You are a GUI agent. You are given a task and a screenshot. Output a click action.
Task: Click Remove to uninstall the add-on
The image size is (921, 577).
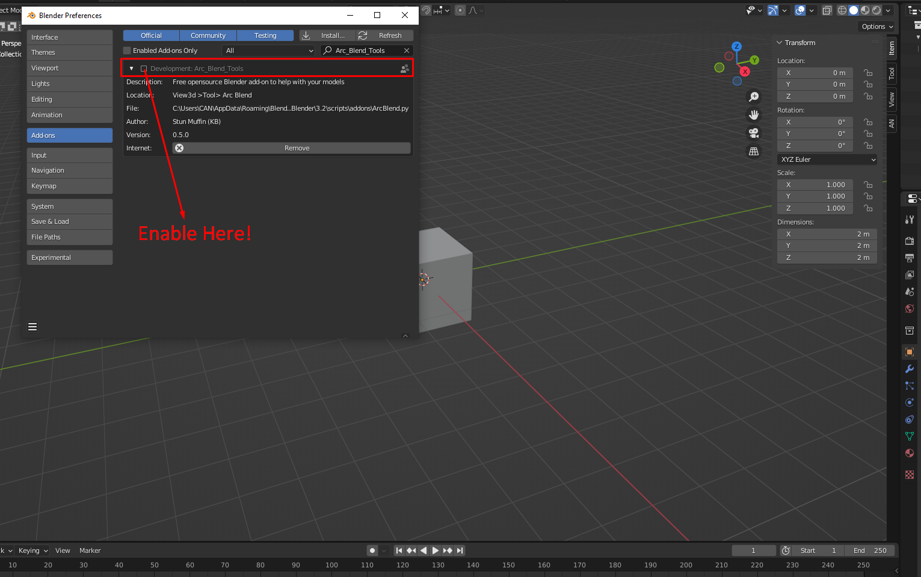(x=297, y=147)
